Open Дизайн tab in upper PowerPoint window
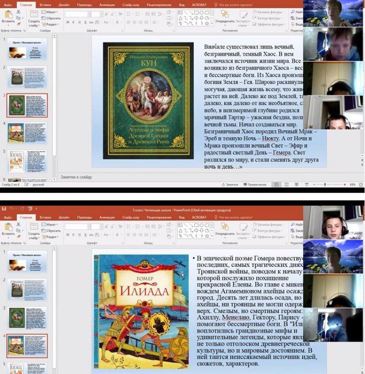 pos(64,5)
